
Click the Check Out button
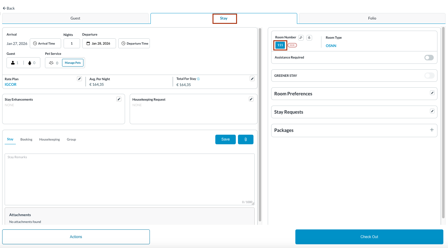pos(369,237)
